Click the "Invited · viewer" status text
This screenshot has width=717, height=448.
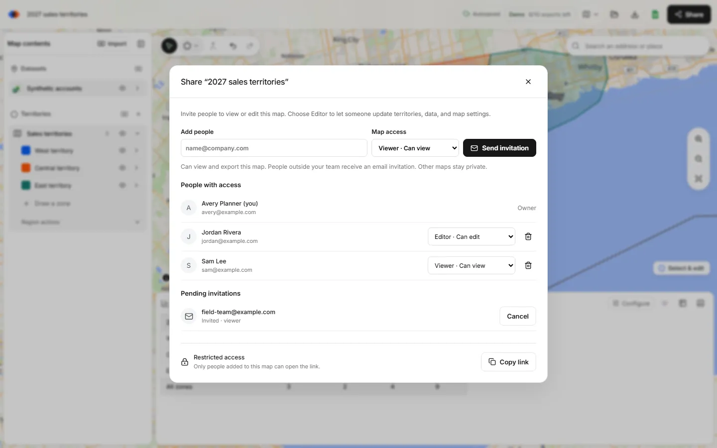coord(221,321)
